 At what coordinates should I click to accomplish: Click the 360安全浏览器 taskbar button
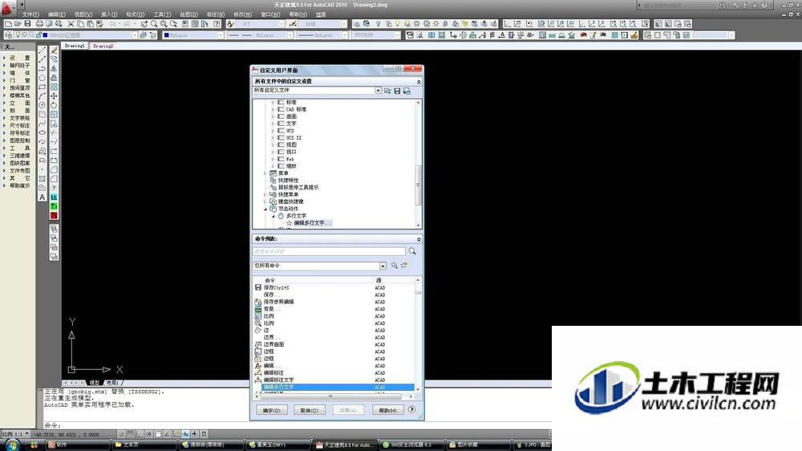(410, 445)
